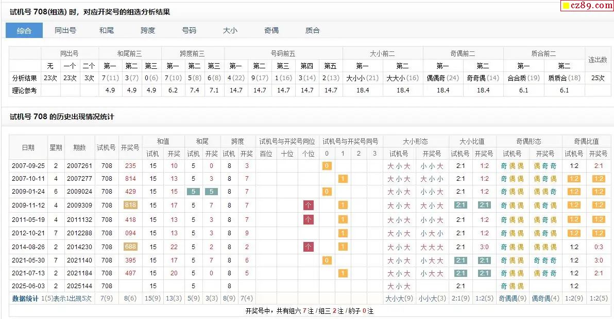Select the 综合 tab

point(24,30)
